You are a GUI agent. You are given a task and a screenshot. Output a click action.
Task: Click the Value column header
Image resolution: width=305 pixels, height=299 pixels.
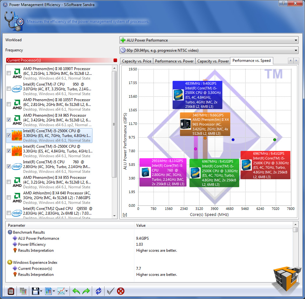(213, 225)
